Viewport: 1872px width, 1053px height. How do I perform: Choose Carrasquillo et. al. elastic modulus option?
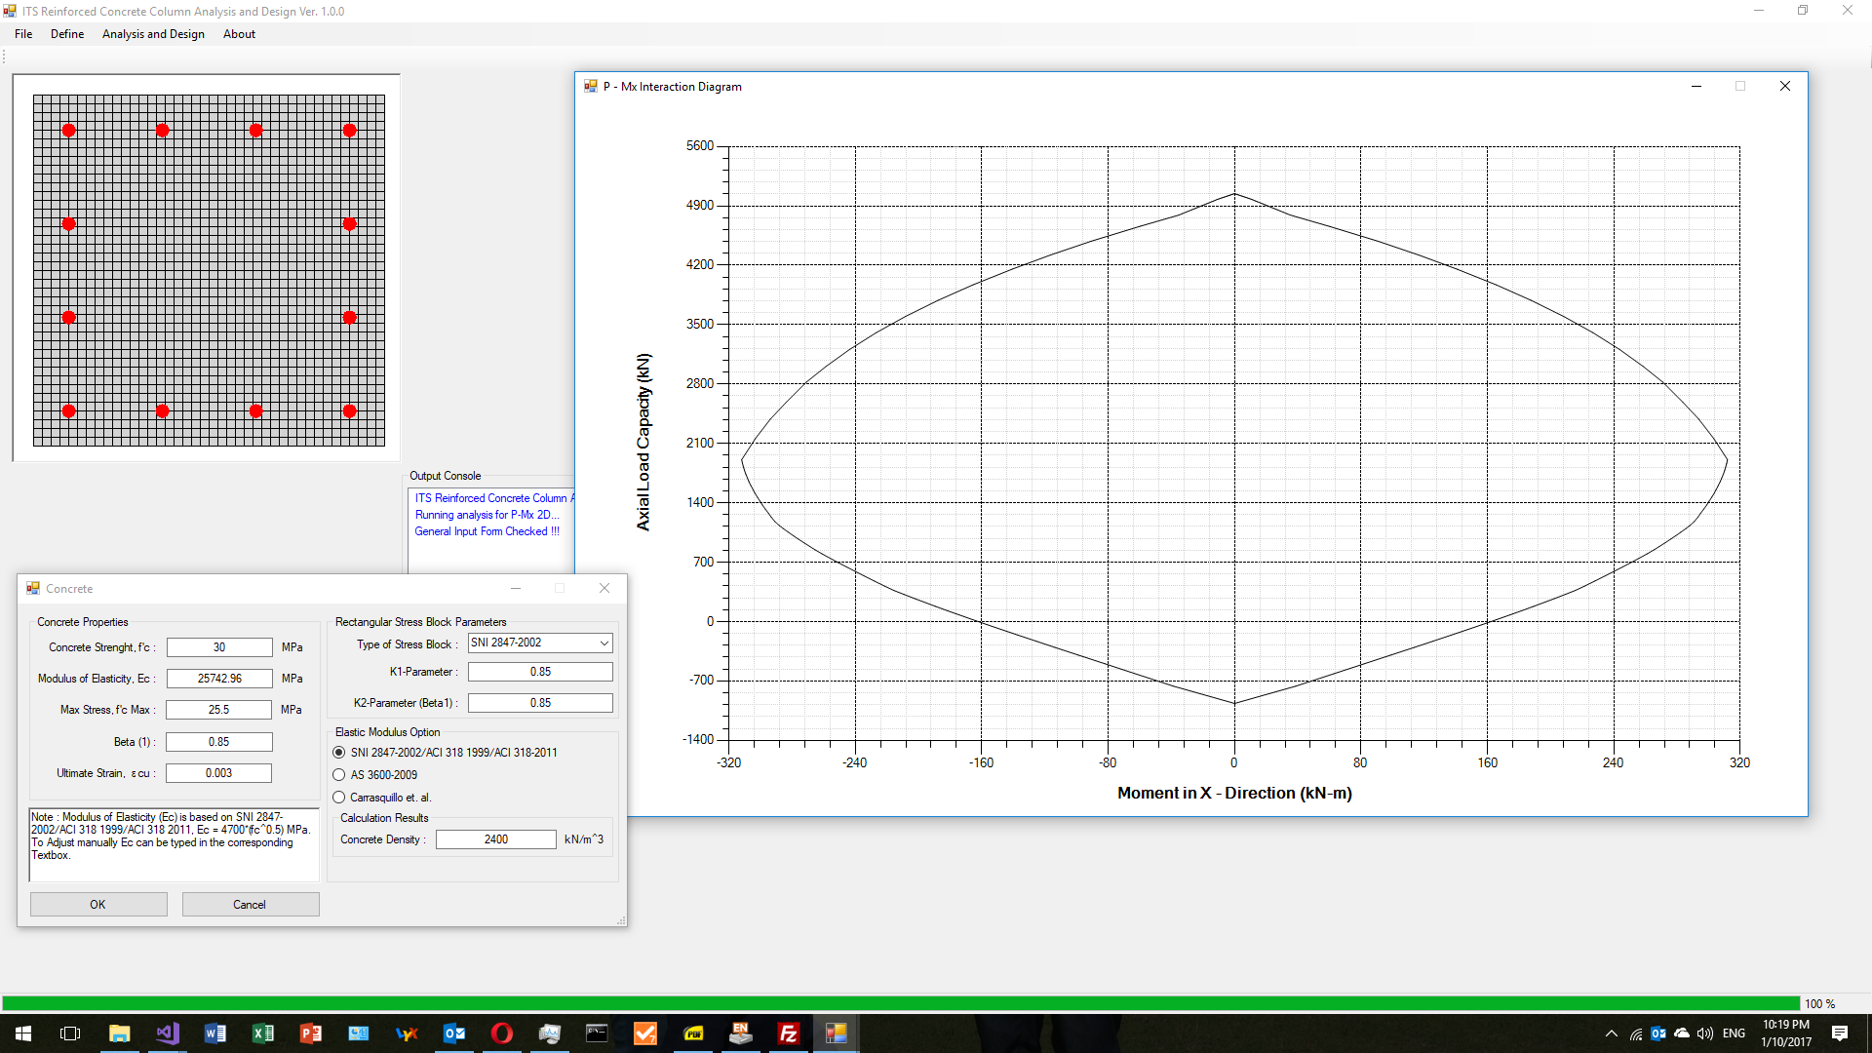pos(339,798)
